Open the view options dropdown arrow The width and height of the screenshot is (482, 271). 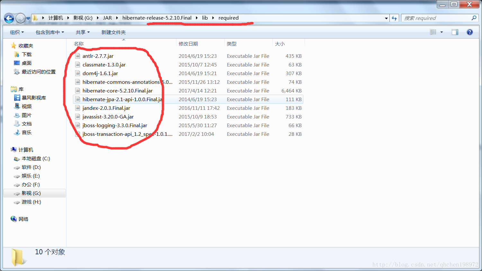tap(442, 32)
